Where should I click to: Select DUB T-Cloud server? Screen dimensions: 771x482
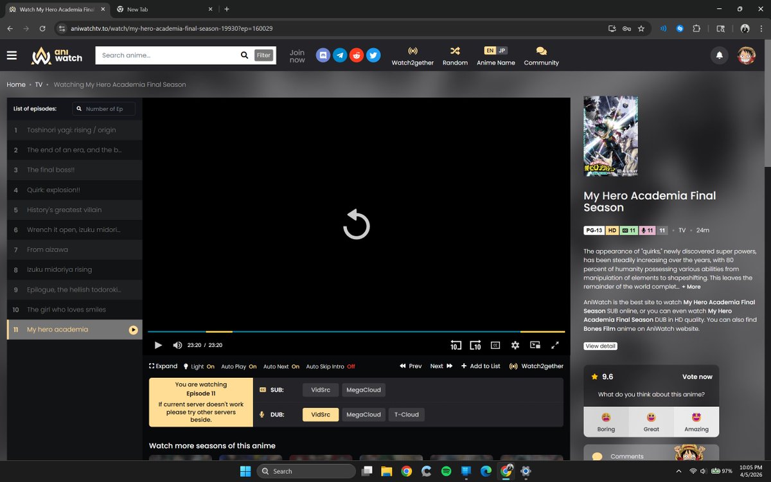pos(406,415)
